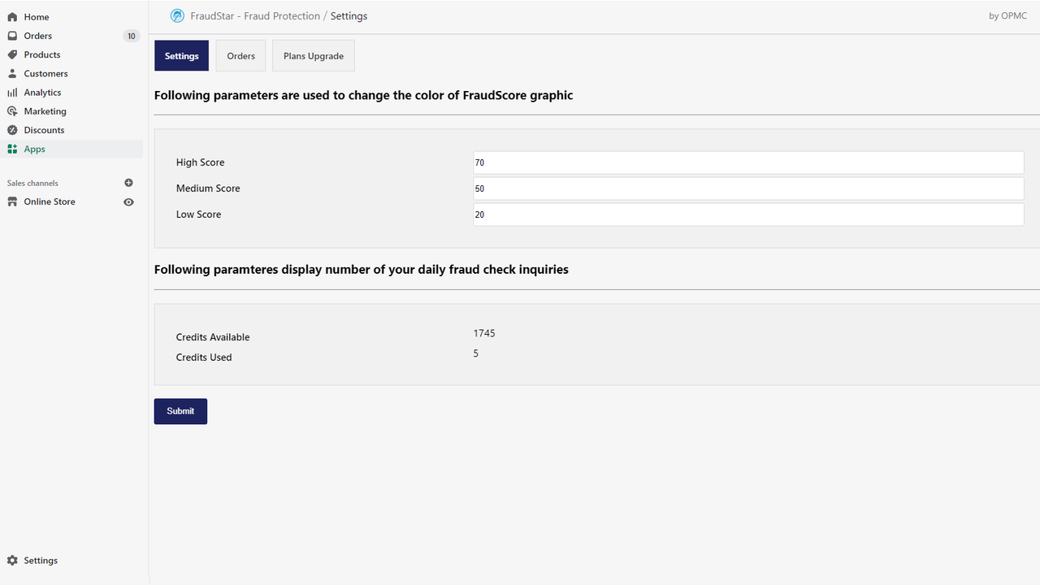This screenshot has height=585, width=1040.
Task: Click the Orders notification badge showing 10
Action: tap(131, 35)
